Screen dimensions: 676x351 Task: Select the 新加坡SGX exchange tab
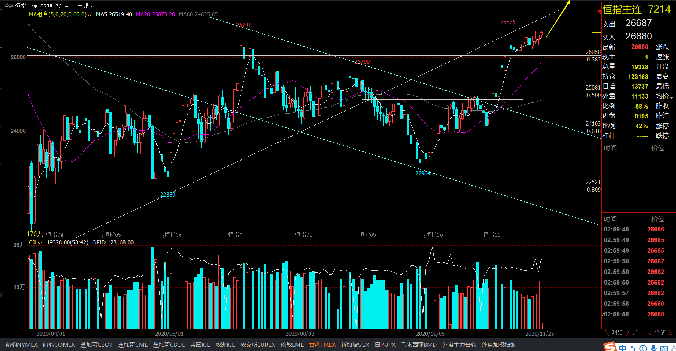[355, 345]
